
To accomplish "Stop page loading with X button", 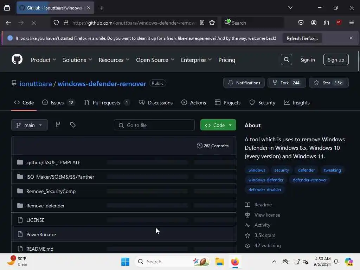I will (x=33, y=23).
